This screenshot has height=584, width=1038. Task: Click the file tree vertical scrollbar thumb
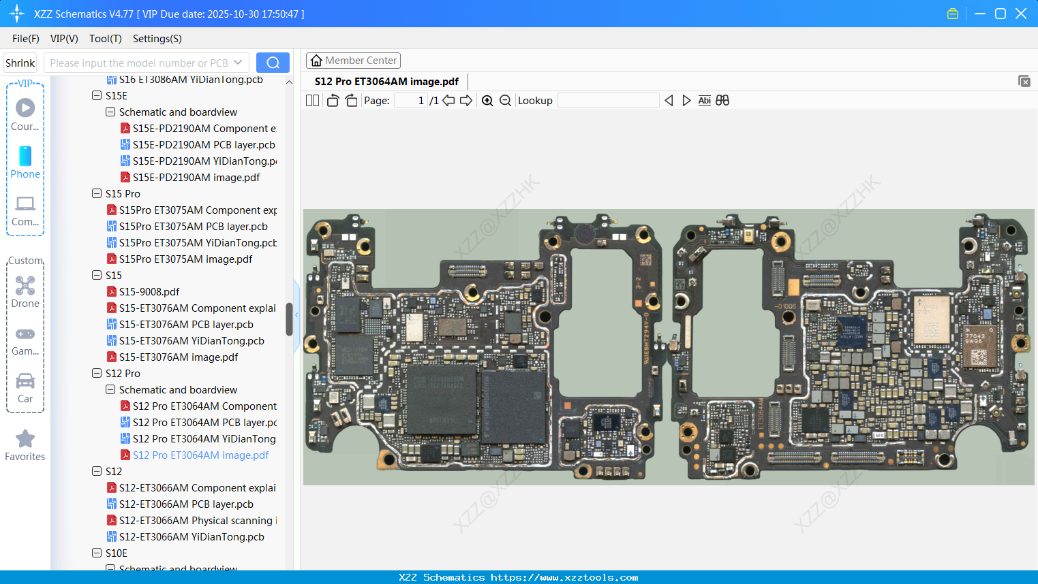[289, 319]
